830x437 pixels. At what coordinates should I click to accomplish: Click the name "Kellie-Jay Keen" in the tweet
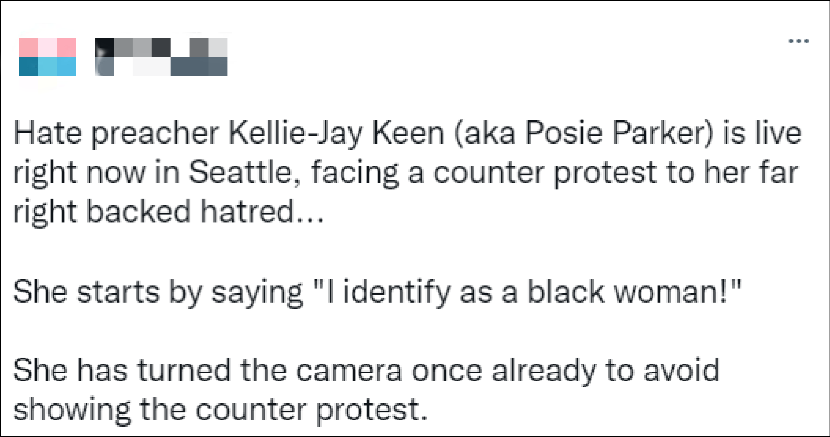coord(336,133)
